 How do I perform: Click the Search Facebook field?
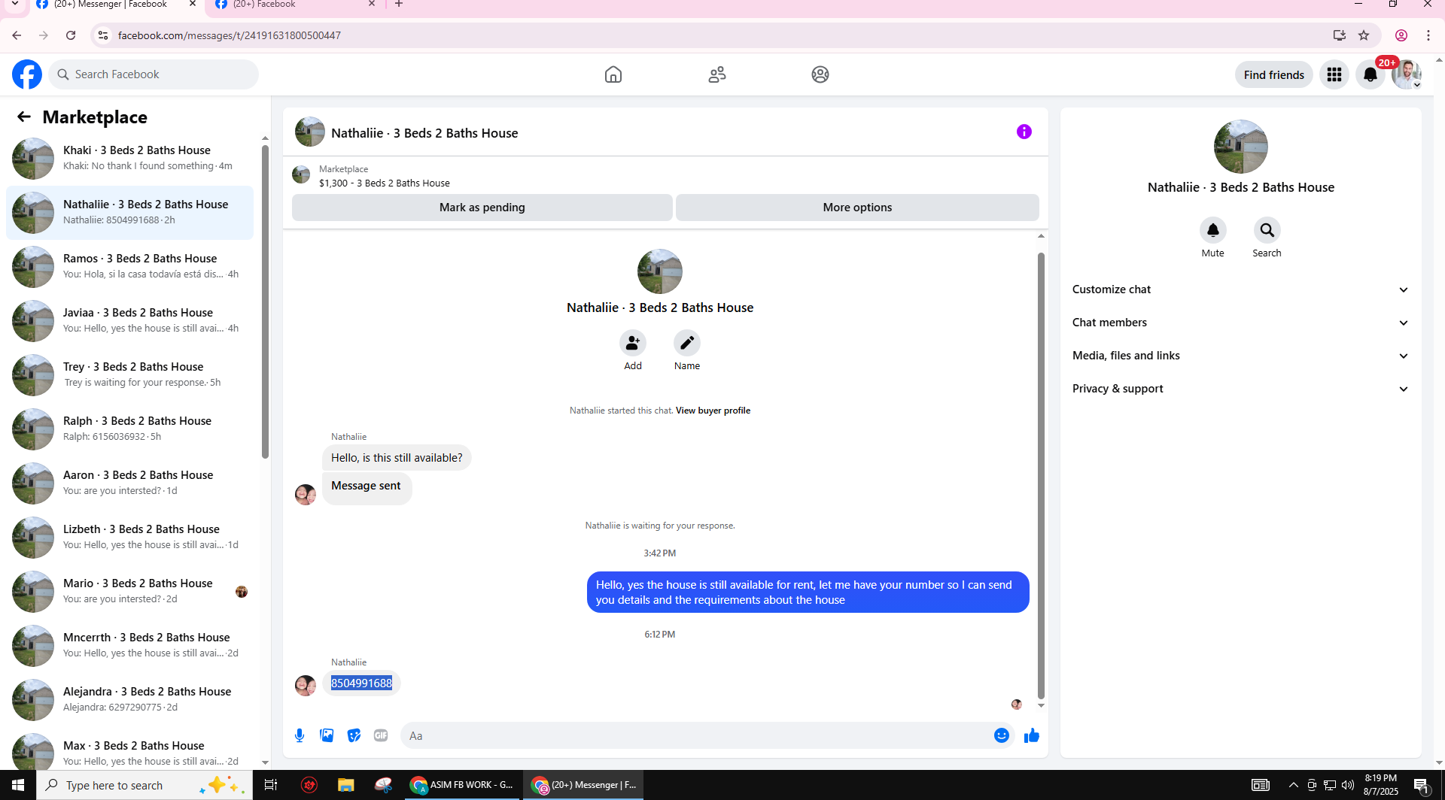tap(154, 74)
